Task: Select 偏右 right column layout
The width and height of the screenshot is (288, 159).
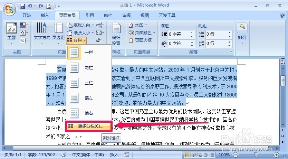Action: (89, 113)
